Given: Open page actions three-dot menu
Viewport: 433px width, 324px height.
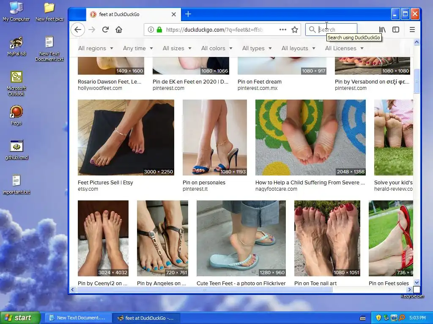Looking at the screenshot, I should click(283, 30).
